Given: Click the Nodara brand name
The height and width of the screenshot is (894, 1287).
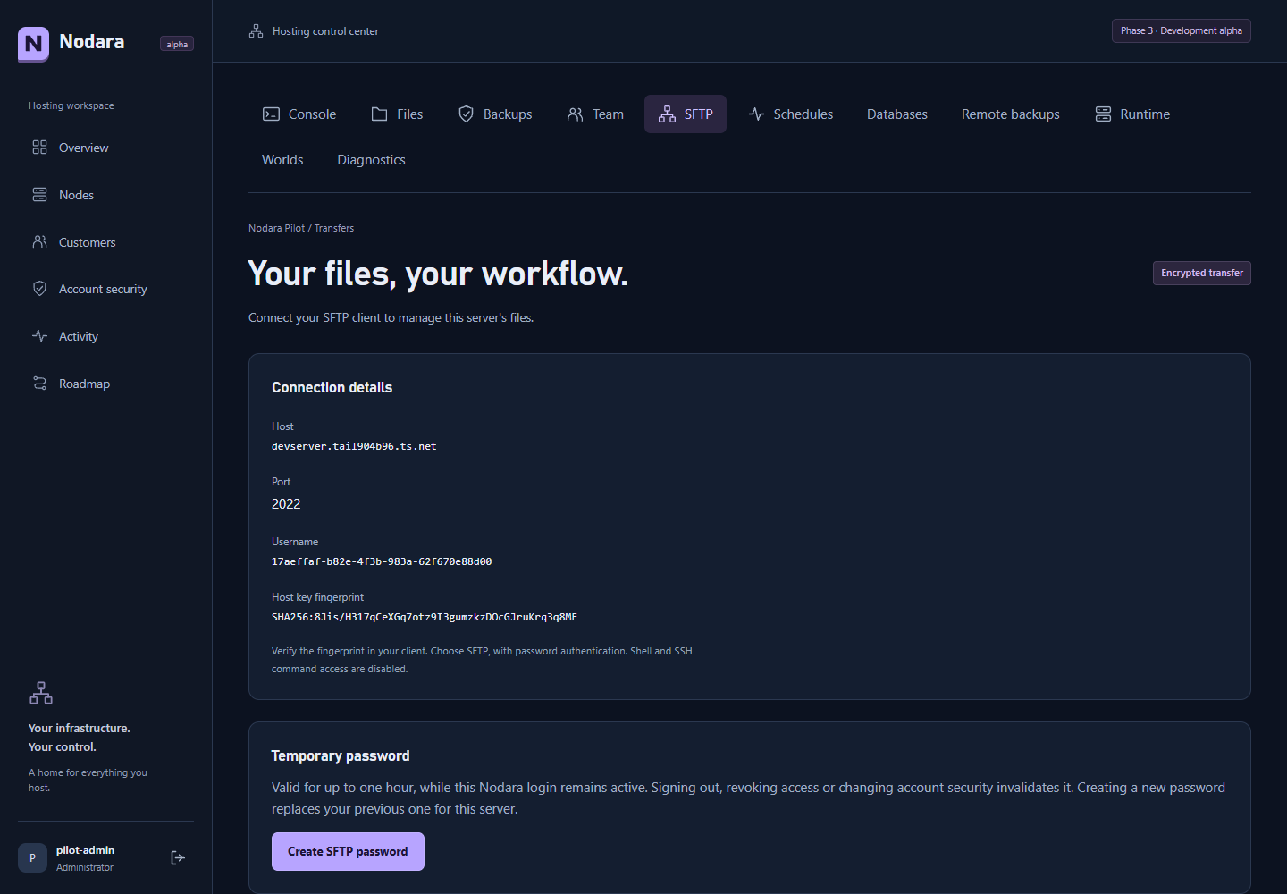Looking at the screenshot, I should (x=91, y=42).
